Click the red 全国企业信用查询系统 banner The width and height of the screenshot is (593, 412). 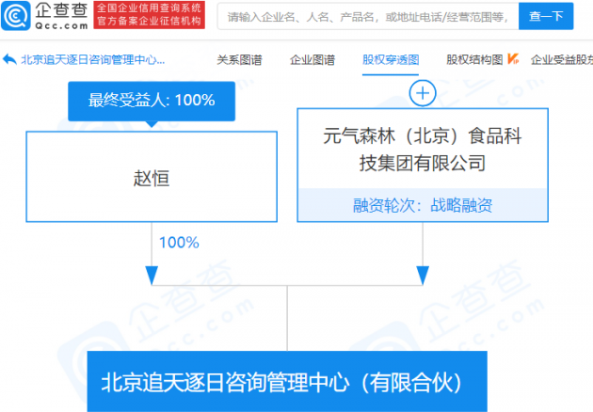click(x=149, y=15)
